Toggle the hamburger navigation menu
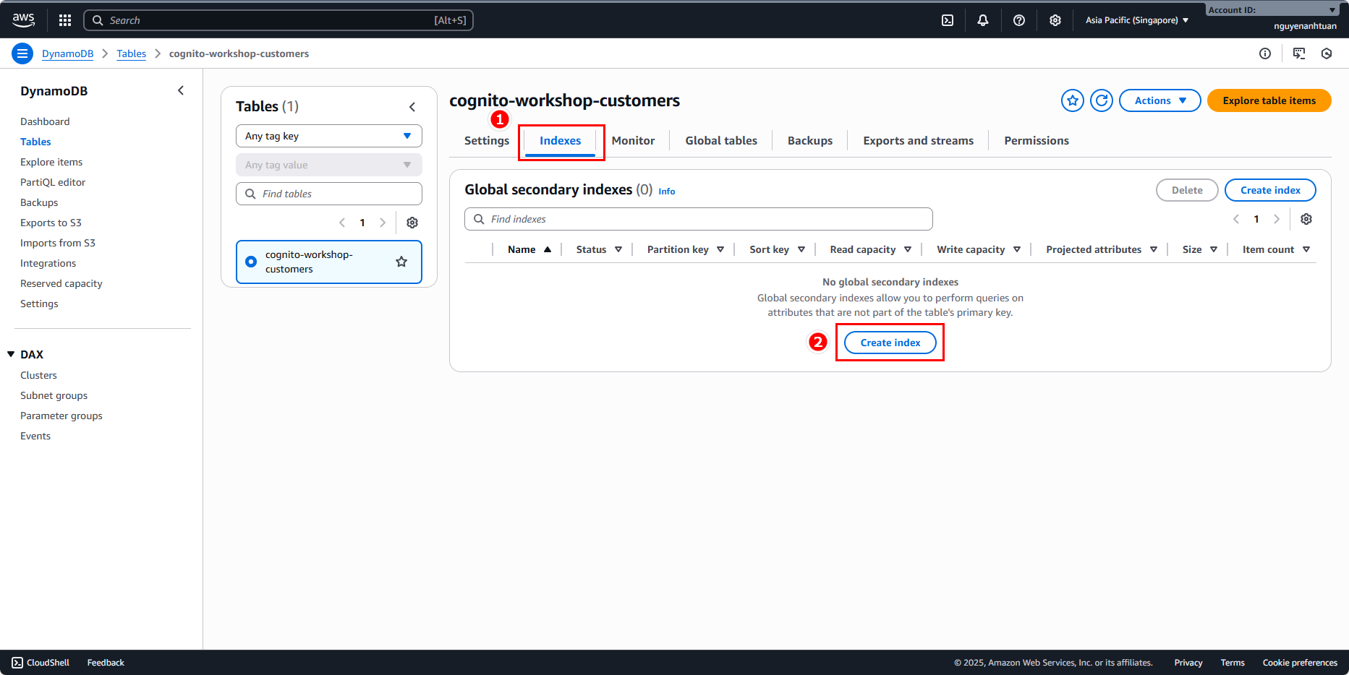Screen dimensions: 1349x675 tap(22, 53)
